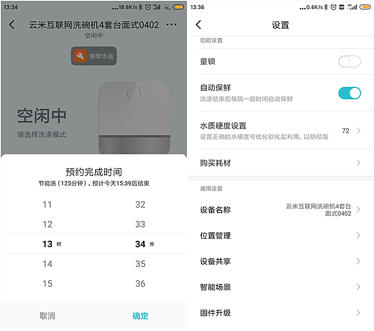Select hour 12 in the picker
This screenshot has height=331, width=374.
[47, 224]
